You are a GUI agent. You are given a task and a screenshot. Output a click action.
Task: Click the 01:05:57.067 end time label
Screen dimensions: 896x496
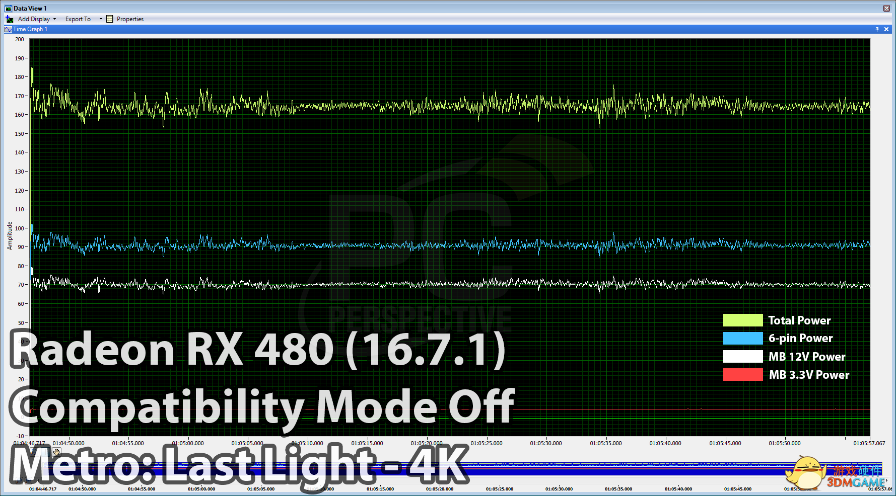[869, 443]
